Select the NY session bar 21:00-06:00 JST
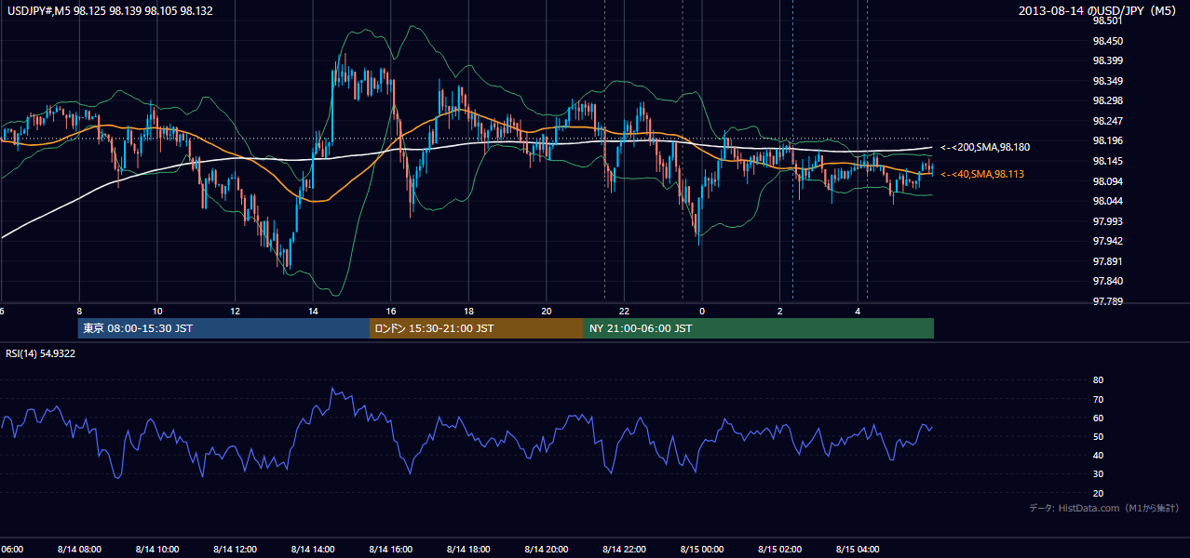The image size is (1190, 558). 759,328
